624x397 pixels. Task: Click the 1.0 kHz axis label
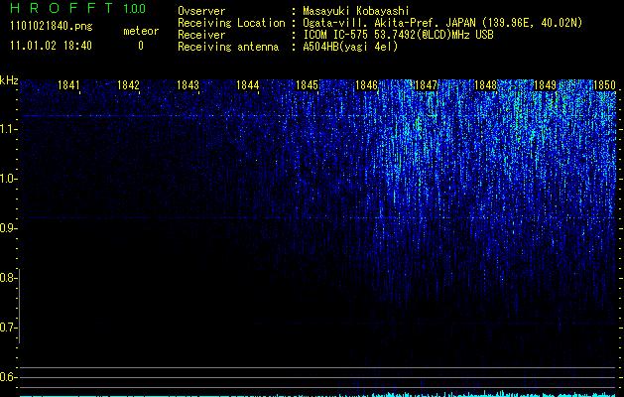[x=8, y=179]
